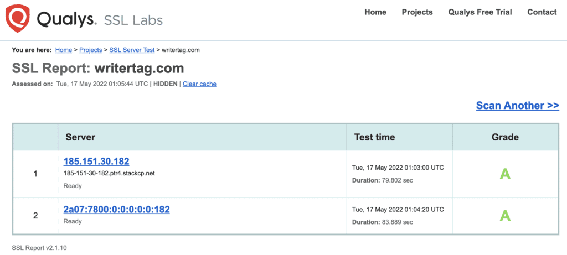Click the Qualys shield logo icon
Viewport: 567px width, 255px height.
[18, 19]
